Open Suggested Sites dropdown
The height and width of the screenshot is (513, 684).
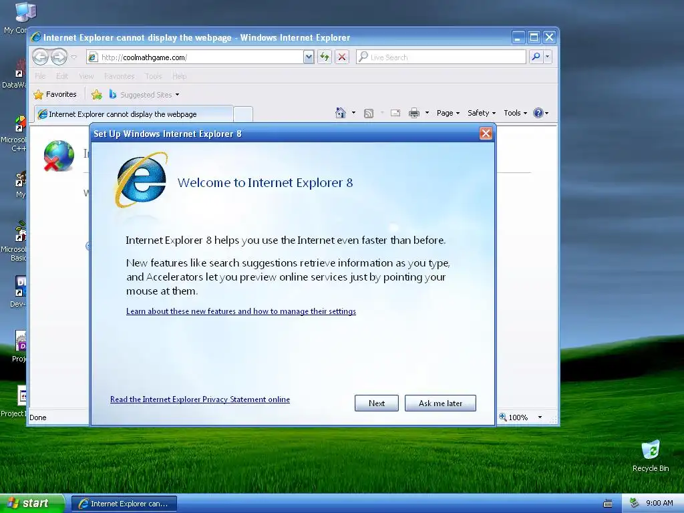[x=144, y=94]
